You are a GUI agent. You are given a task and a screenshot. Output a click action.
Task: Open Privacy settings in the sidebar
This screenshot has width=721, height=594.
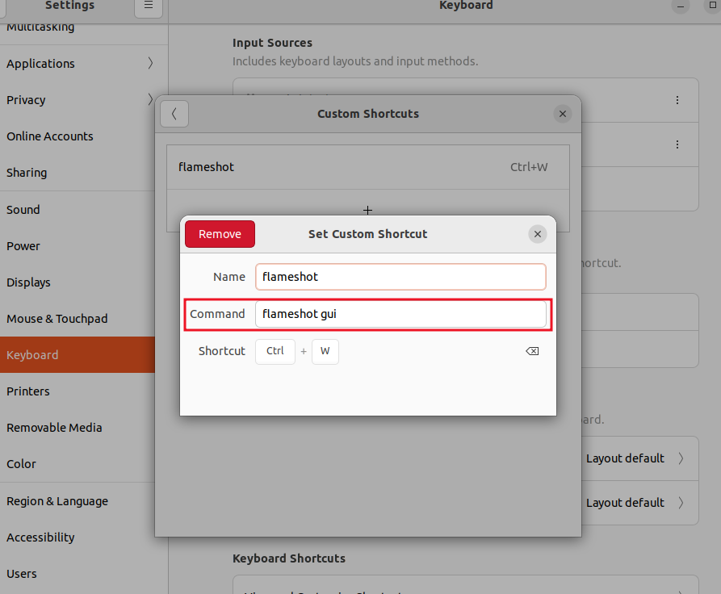(78, 100)
